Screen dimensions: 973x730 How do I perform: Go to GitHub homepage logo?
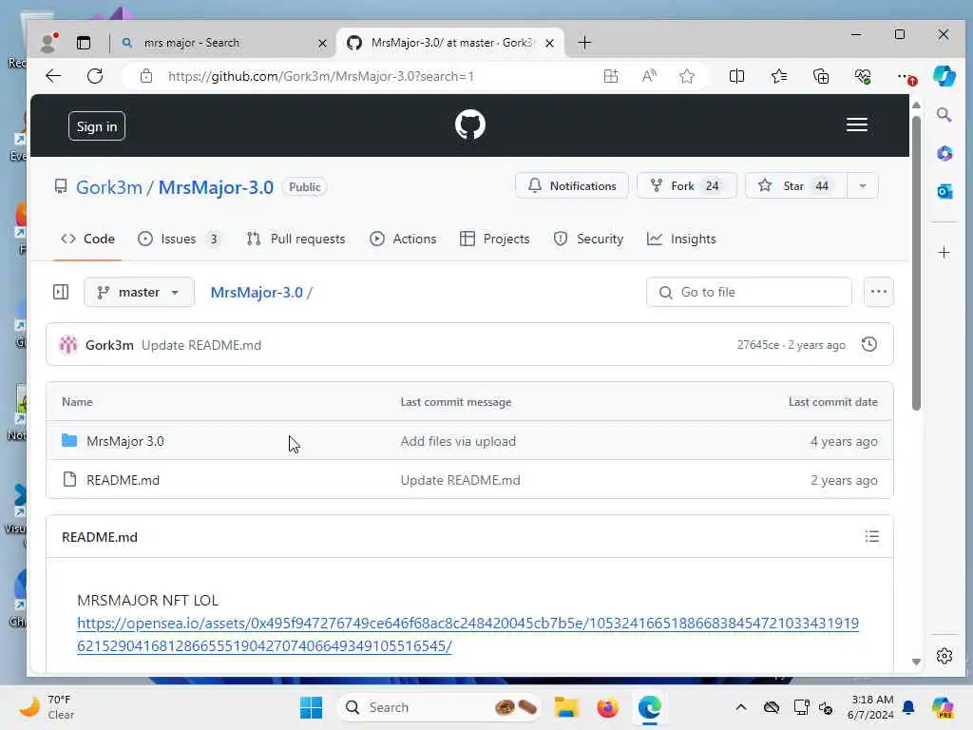[469, 125]
